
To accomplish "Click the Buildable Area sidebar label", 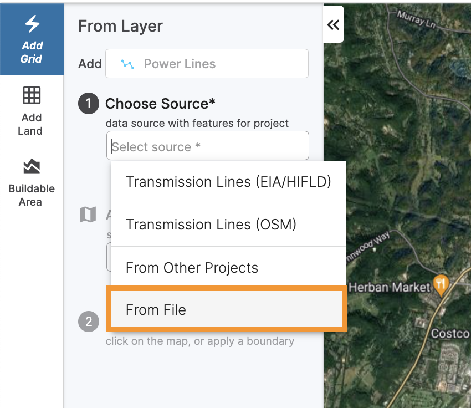I will (x=31, y=195).
